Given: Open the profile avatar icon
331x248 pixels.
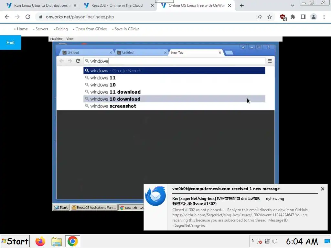Looking at the screenshot, I should (x=314, y=17).
